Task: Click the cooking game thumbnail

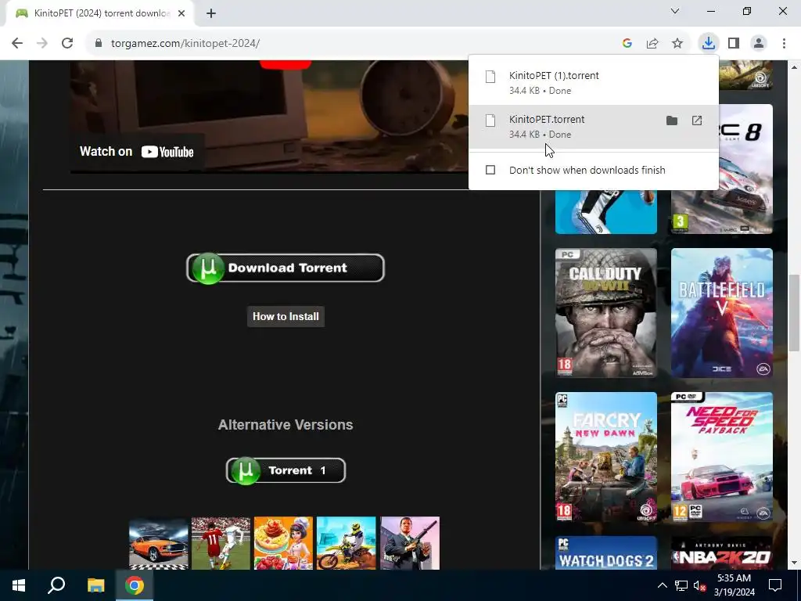Action: tap(283, 543)
